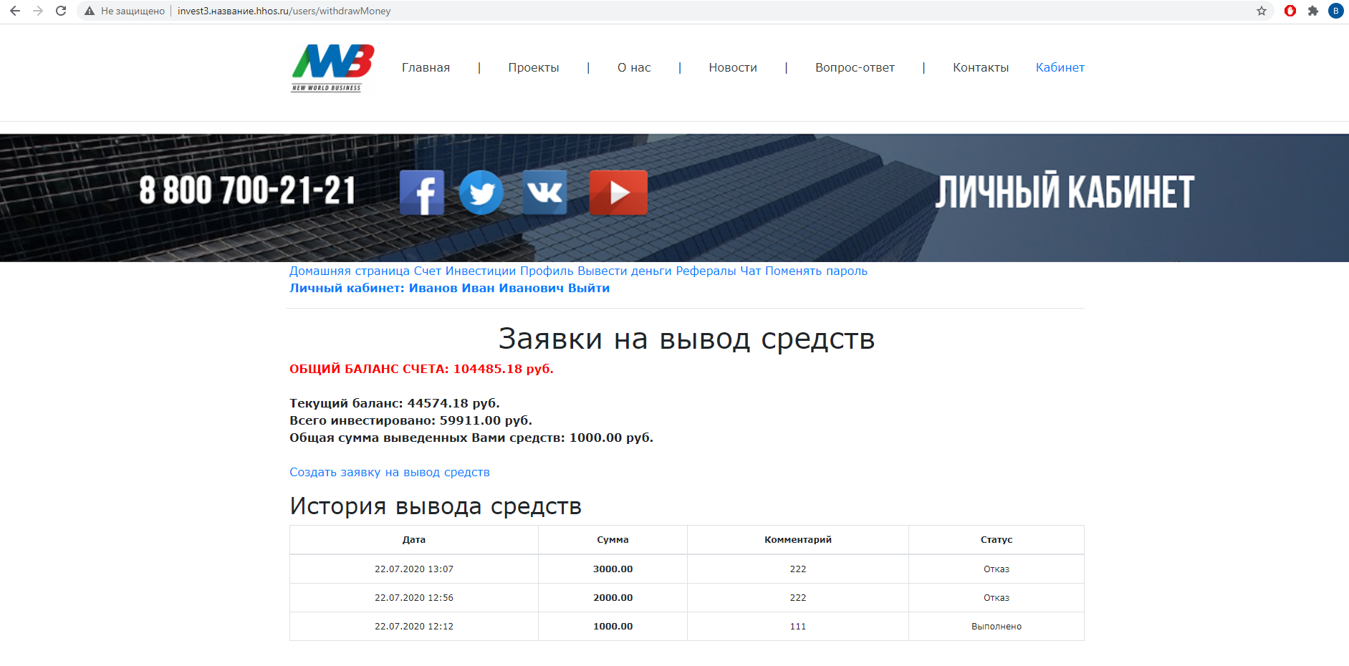The image size is (1349, 666).
Task: Click the Всего инвестировано line
Action: pos(411,421)
